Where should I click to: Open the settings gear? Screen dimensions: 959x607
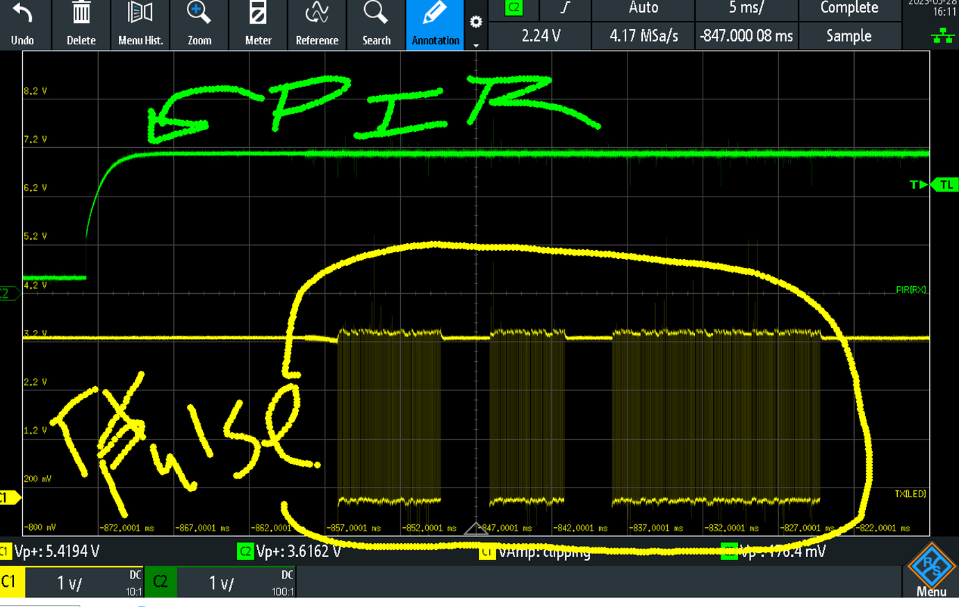(x=476, y=22)
